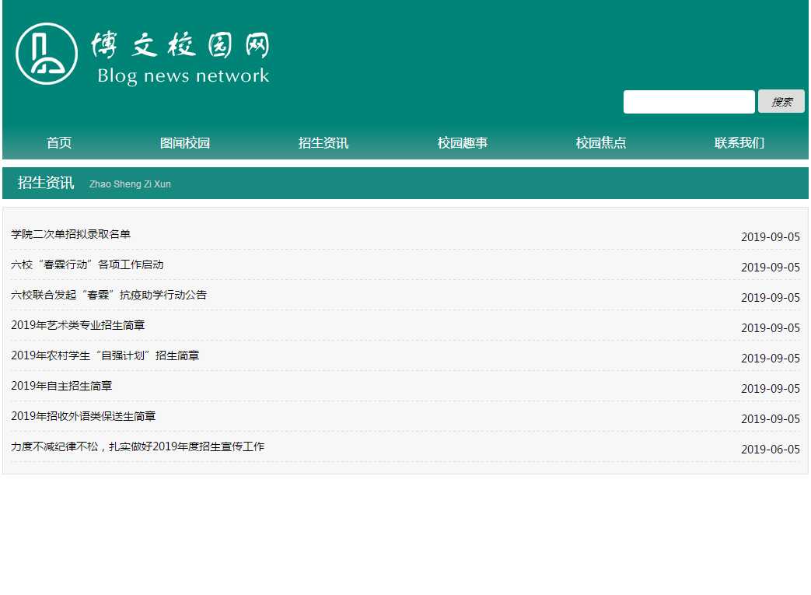Click the 博文校园网 Blog news network title
811x595 pixels.
coord(181,57)
